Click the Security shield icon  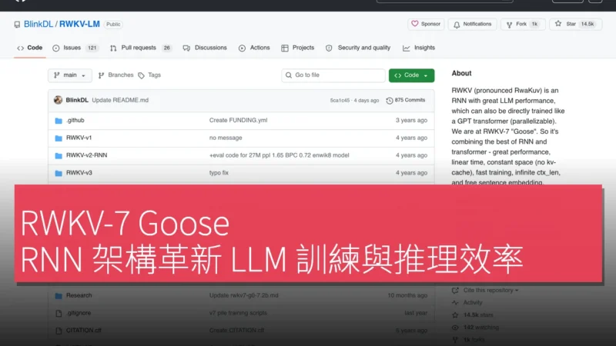coord(329,48)
